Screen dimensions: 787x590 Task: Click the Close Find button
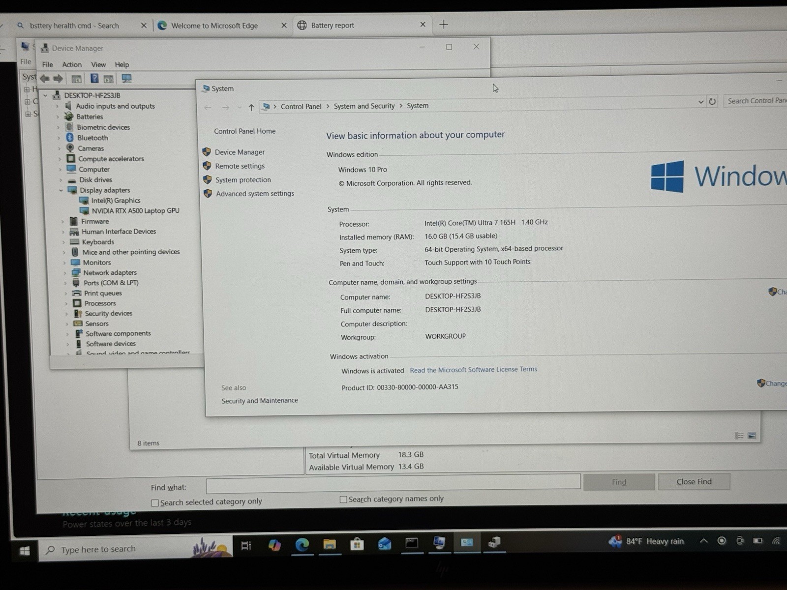coord(694,482)
